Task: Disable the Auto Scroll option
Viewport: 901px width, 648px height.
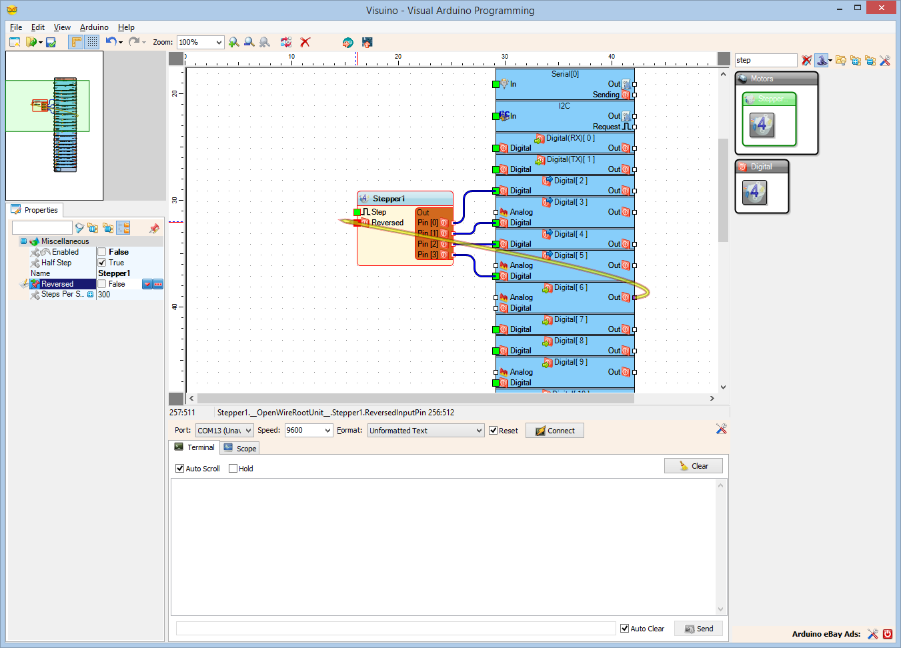Action: click(179, 468)
